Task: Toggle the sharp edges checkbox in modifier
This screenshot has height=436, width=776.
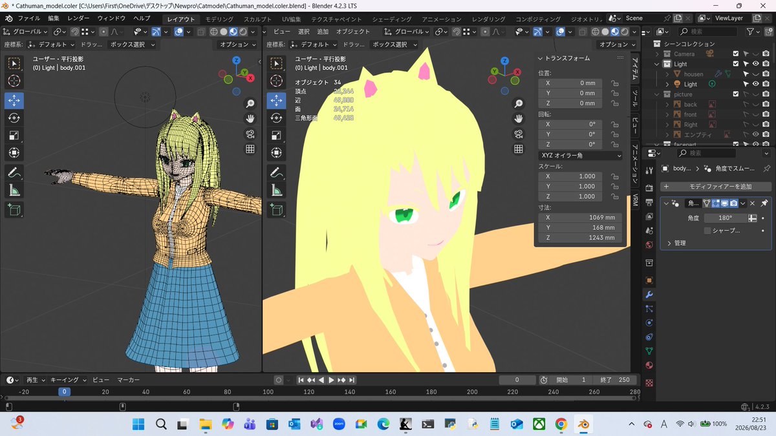Action: pos(707,231)
